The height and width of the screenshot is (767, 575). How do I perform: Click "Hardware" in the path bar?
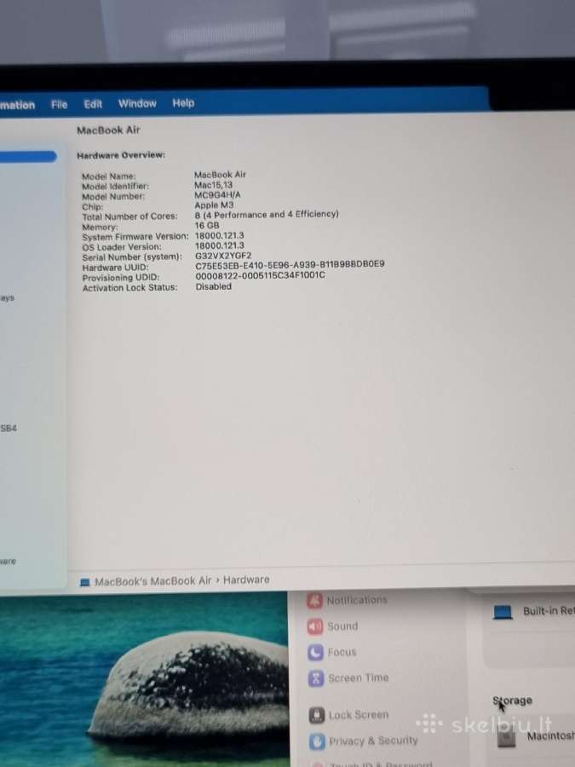(246, 580)
